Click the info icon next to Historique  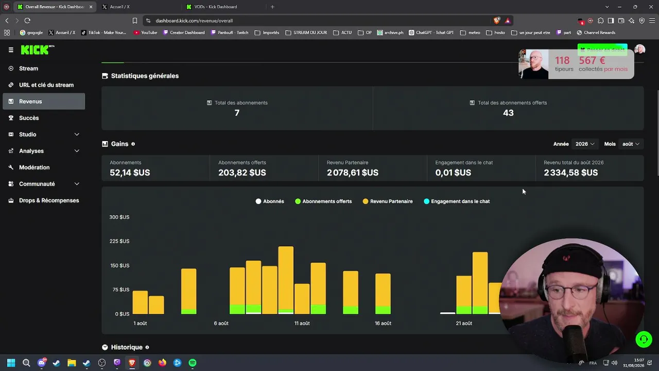147,347
